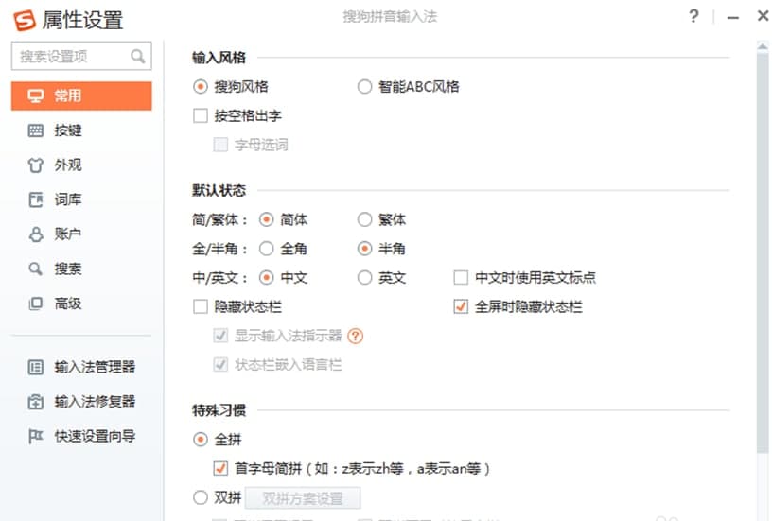Select 中文 default language radio
Screen dimensions: 772x521
pos(267,278)
